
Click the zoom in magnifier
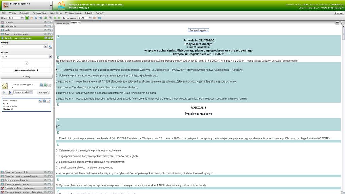point(36,18)
